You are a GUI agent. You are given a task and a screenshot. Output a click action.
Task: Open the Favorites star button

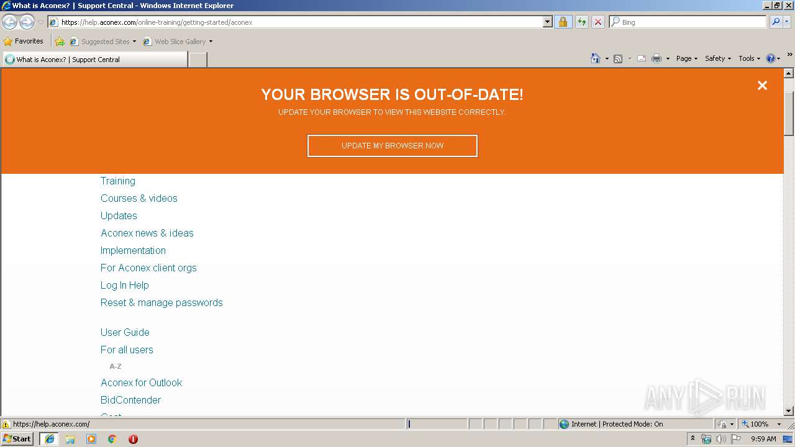pyautogui.click(x=24, y=42)
